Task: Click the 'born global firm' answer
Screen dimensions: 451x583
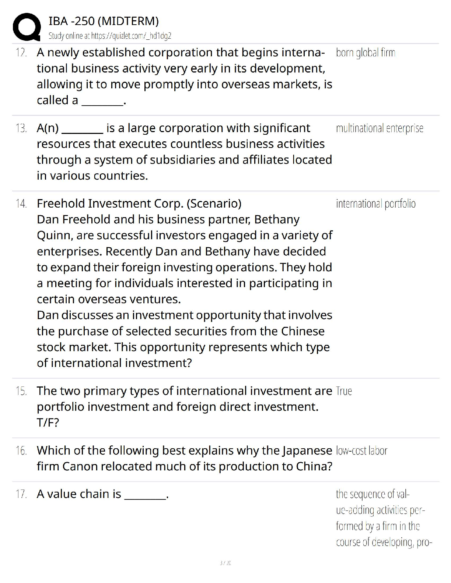Action: point(366,53)
